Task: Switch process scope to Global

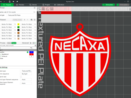Action: [9, 43]
